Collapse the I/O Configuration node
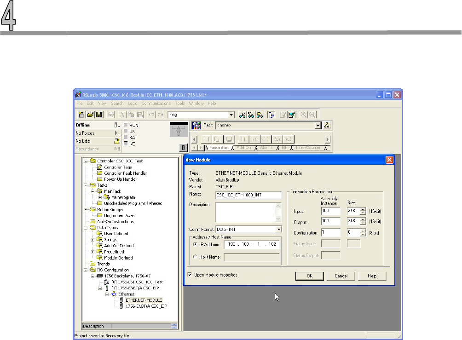 coord(86,270)
